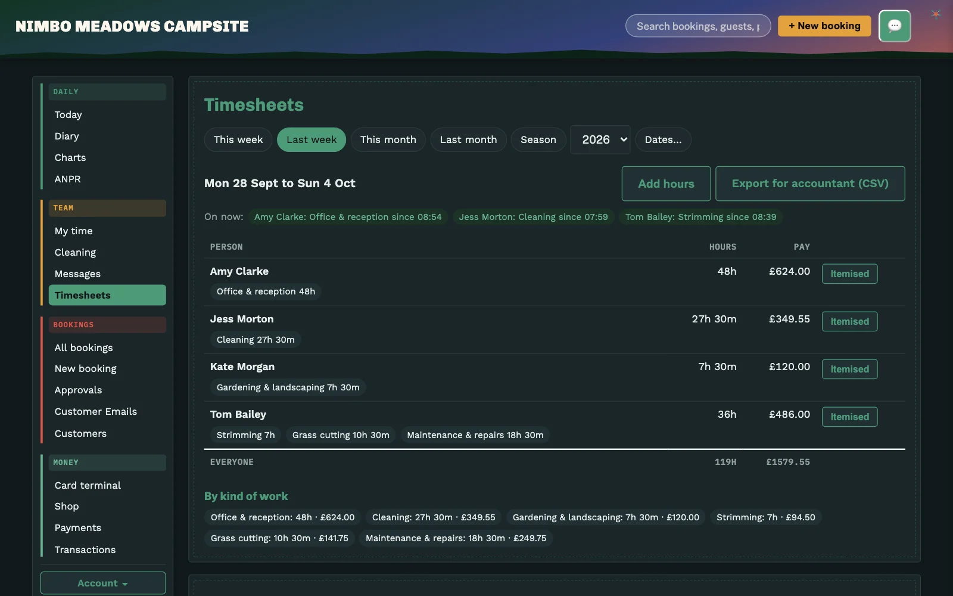Image resolution: width=953 pixels, height=596 pixels.
Task: Go to Today in sidebar
Action: (107, 114)
